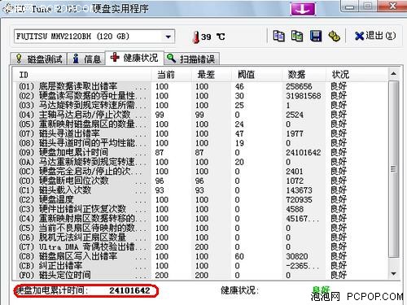
Task: Select row (C4) 重新映射扇区数据转移的
Action: [x=201, y=219]
